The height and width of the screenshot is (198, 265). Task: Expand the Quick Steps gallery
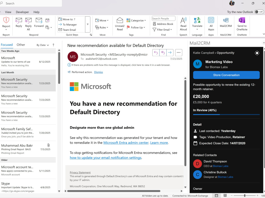tap(87, 24)
